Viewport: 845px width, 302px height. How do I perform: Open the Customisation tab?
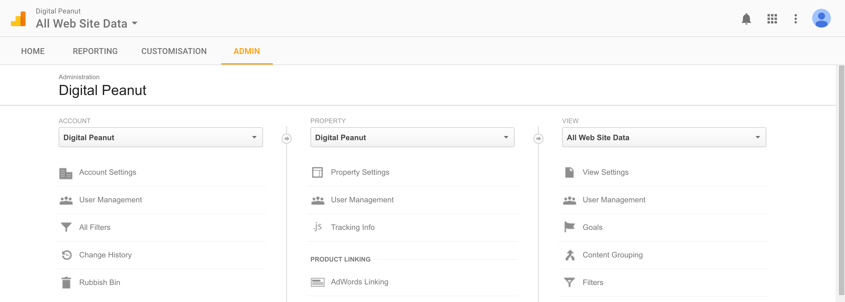pos(174,51)
